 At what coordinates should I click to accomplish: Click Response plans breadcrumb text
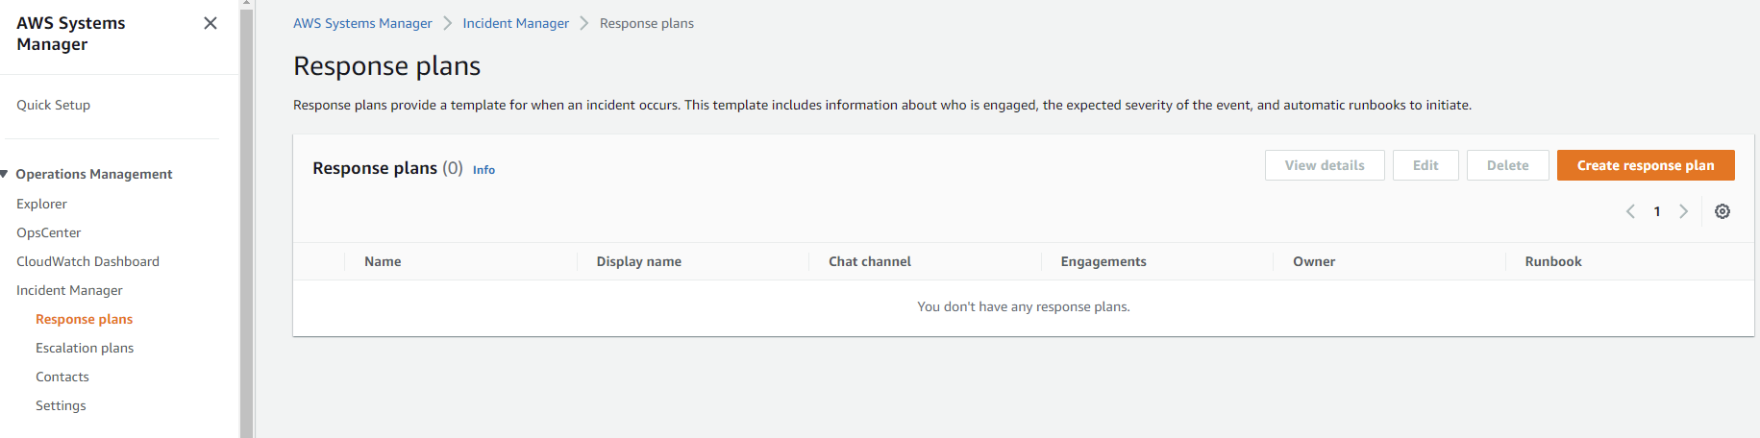pyautogui.click(x=647, y=23)
